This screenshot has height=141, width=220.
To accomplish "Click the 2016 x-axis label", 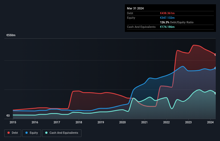I will point(35,122).
